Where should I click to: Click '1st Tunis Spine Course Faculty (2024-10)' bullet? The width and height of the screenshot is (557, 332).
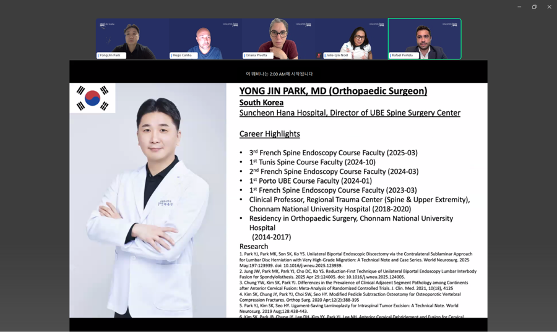click(x=313, y=162)
